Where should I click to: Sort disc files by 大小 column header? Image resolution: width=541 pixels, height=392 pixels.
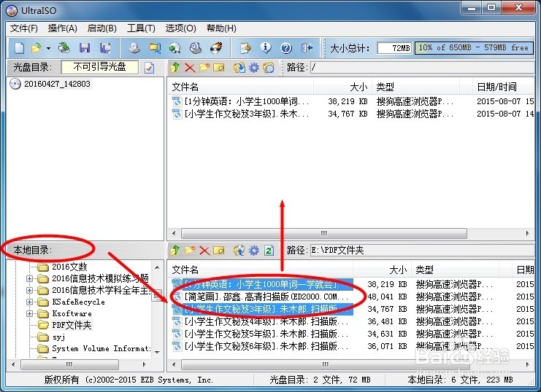click(342, 87)
